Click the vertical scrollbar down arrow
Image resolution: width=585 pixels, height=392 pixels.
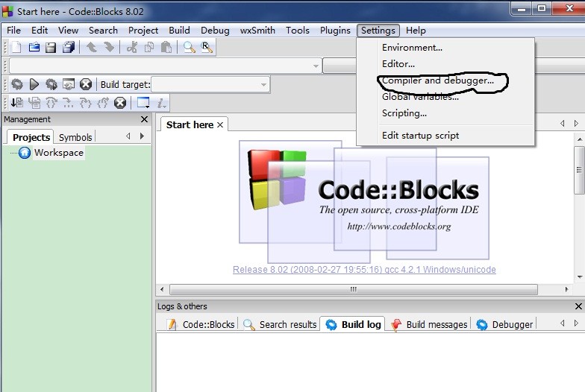tap(579, 277)
